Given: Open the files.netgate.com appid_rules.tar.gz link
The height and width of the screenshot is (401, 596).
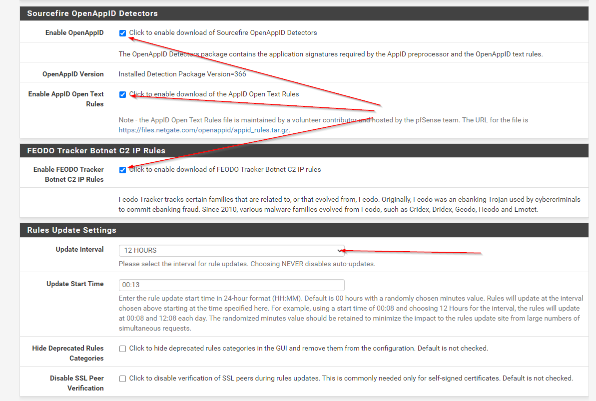Looking at the screenshot, I should coord(204,130).
